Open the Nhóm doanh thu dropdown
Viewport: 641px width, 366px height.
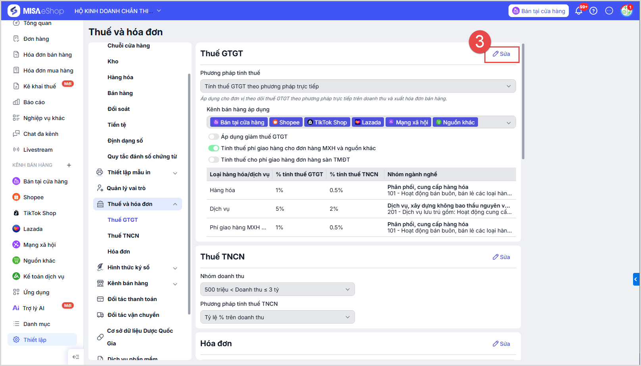coord(277,290)
